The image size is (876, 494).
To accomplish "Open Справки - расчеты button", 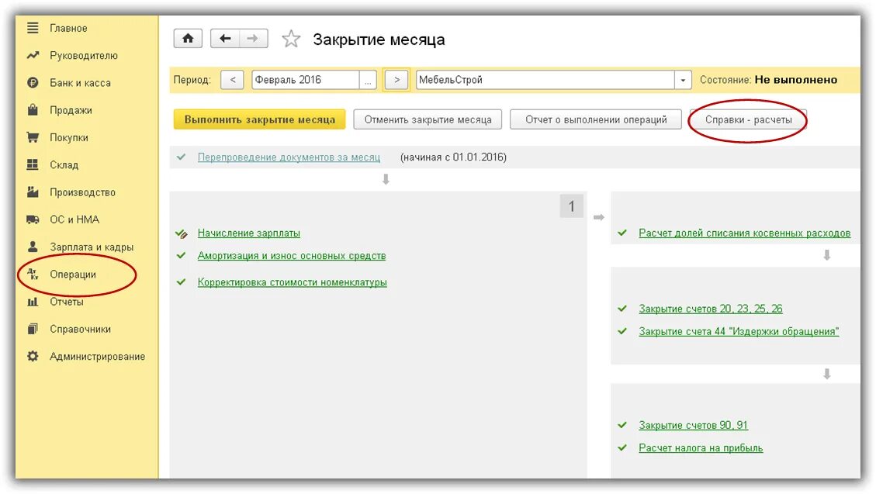I will pos(748,119).
